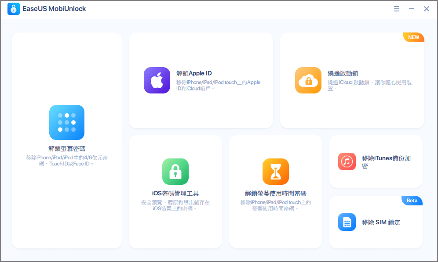438x262 pixels.
Task: Click the music-note icon beside 移除iTunes備份加密
Action: (347, 162)
